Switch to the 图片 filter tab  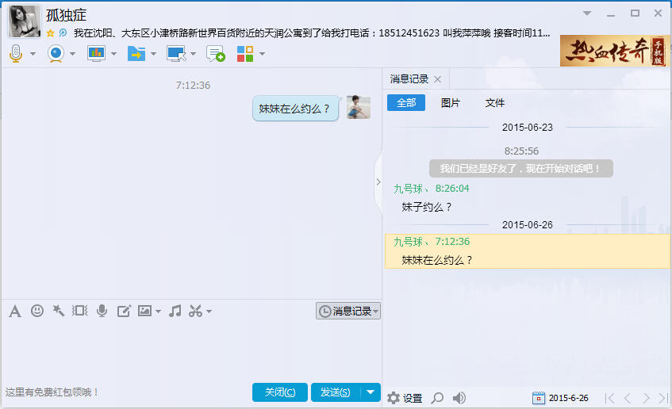451,103
